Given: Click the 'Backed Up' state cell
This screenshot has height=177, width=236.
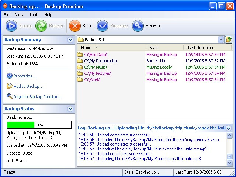Looking at the screenshot, I should pyautogui.click(x=156, y=61).
